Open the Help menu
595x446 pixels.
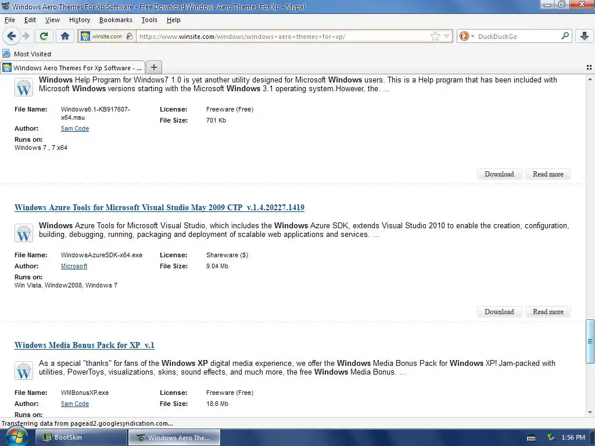coord(173,20)
